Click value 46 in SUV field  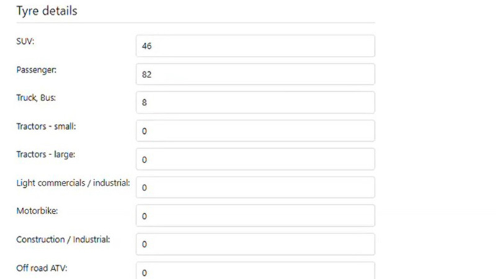coord(147,46)
